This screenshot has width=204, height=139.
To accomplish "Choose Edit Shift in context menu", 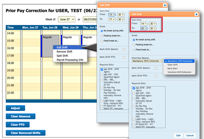I will tap(70, 47).
